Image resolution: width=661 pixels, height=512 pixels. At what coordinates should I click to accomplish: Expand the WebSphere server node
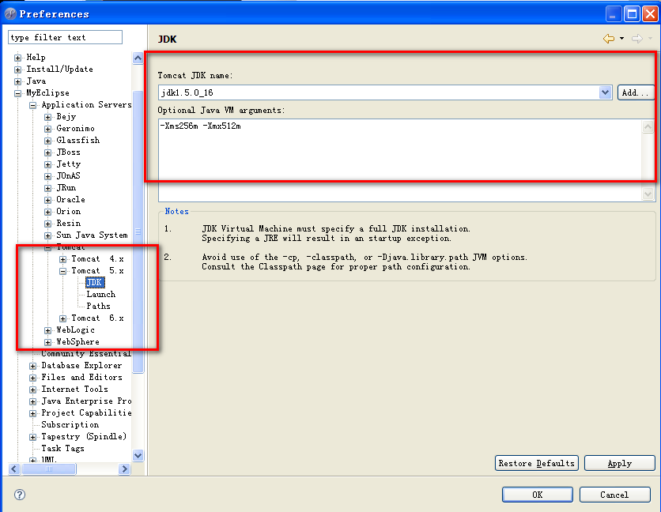(48, 342)
